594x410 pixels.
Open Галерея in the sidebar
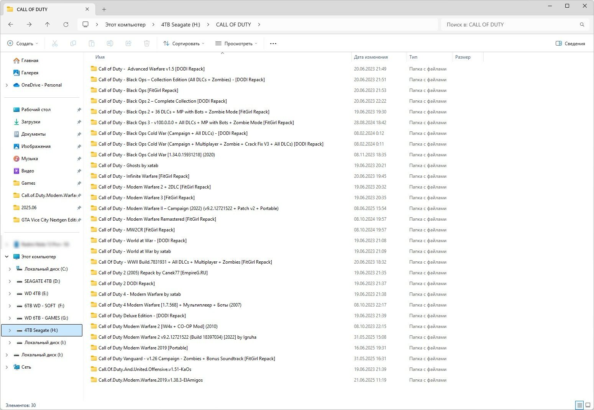pyautogui.click(x=30, y=73)
